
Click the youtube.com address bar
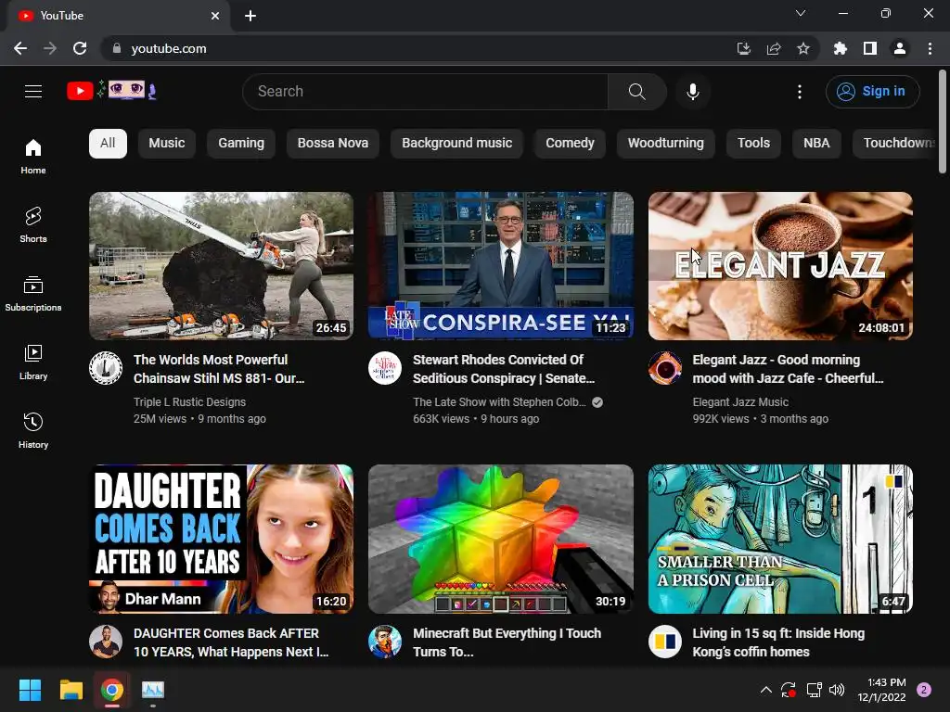(418, 48)
